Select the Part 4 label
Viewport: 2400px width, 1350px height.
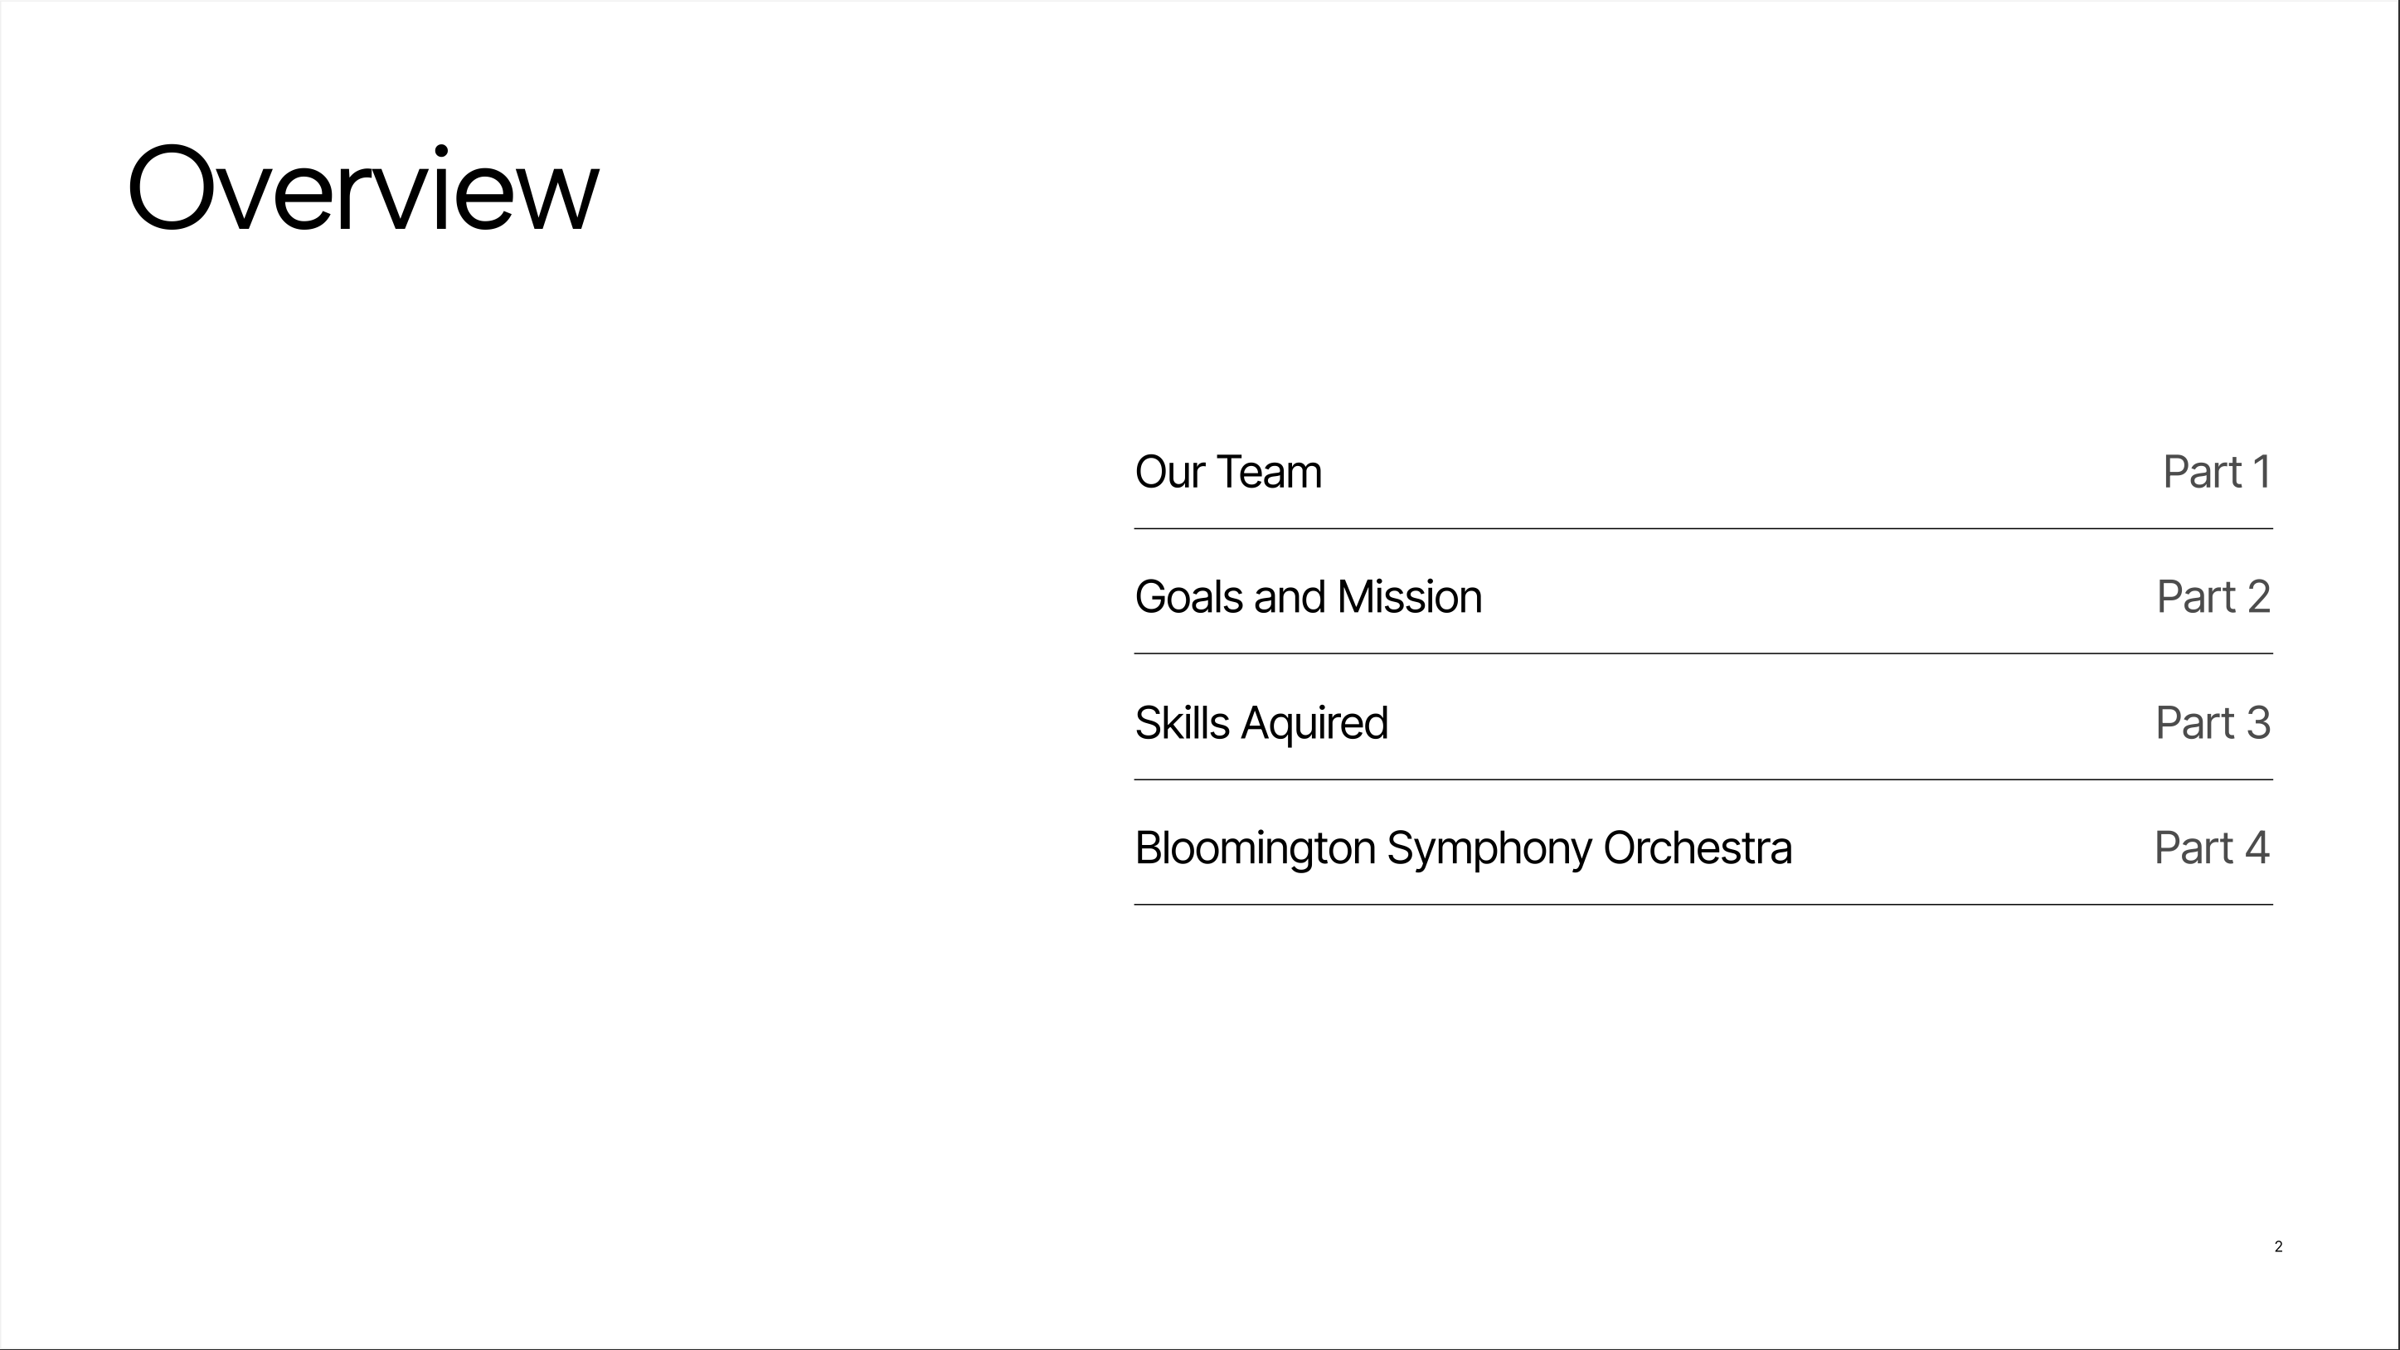[2212, 847]
